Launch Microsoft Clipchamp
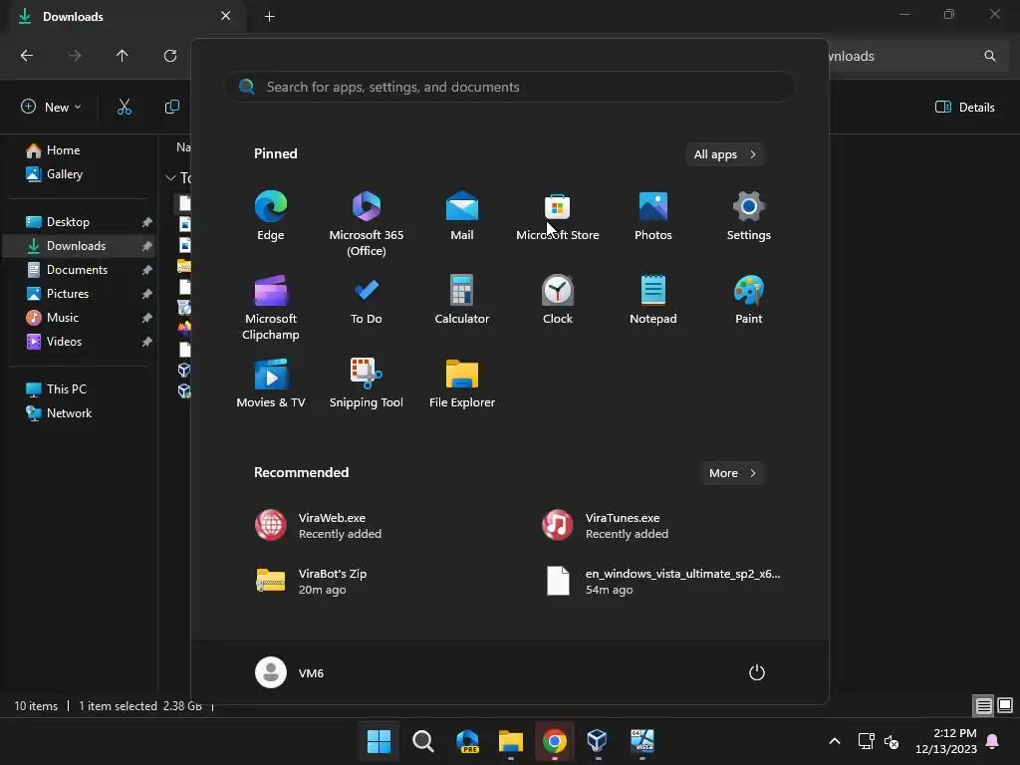 click(271, 307)
